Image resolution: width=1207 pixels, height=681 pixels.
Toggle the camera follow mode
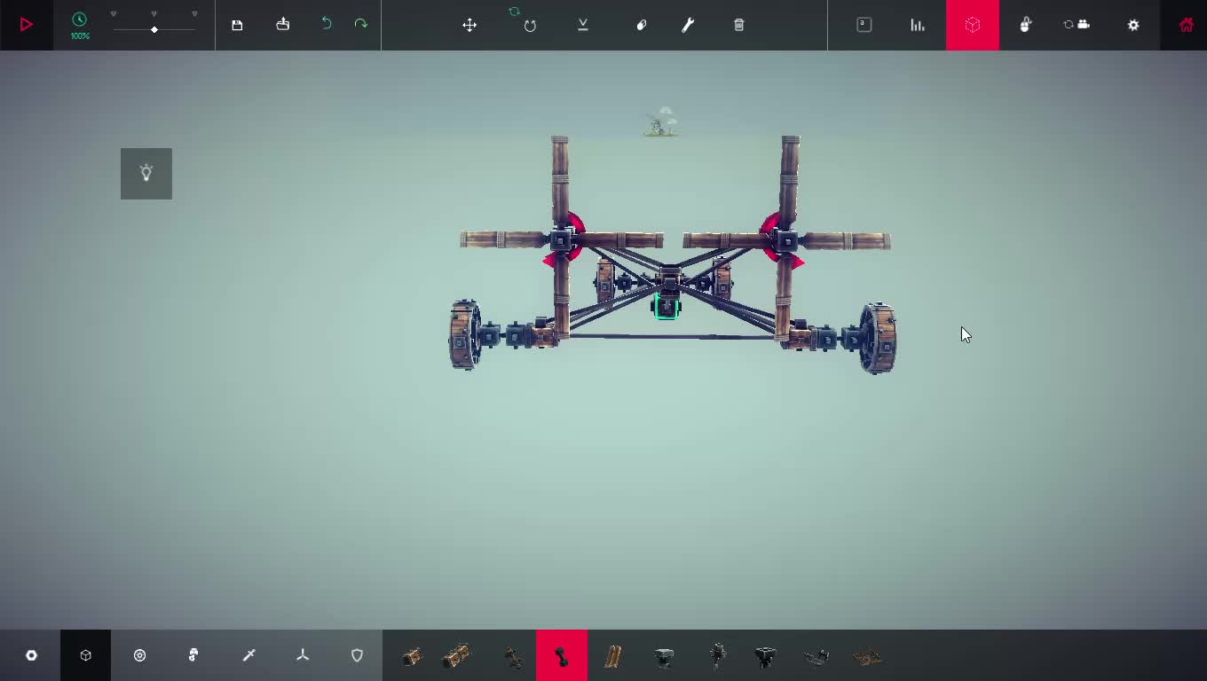point(1077,25)
